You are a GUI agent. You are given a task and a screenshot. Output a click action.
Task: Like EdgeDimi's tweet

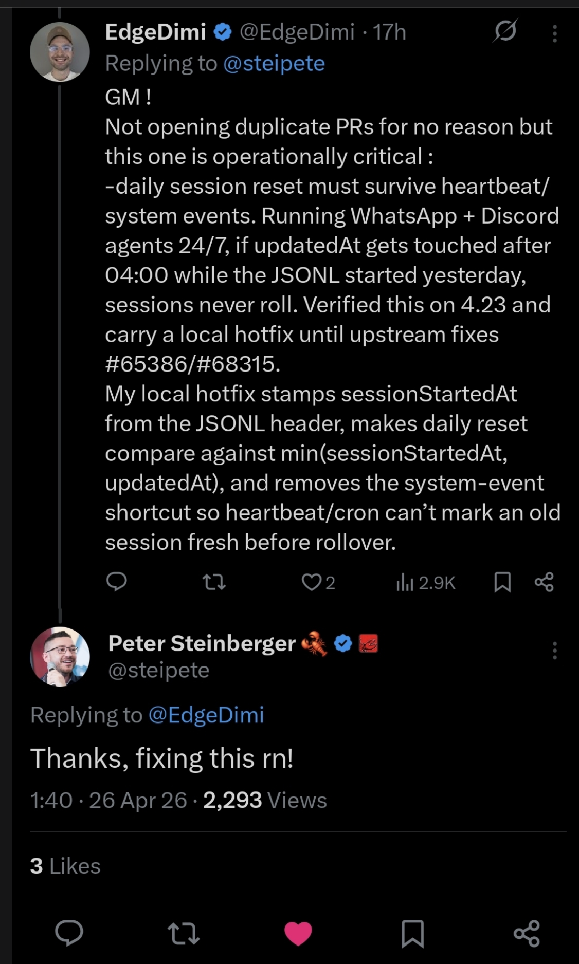[312, 582]
